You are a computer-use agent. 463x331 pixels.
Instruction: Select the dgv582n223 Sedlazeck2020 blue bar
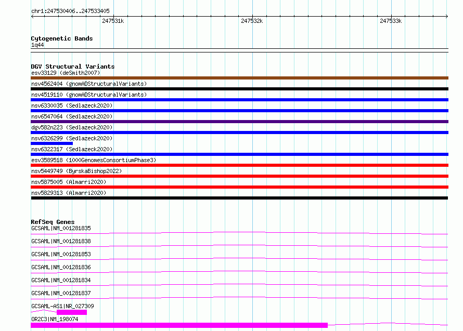pos(239,133)
